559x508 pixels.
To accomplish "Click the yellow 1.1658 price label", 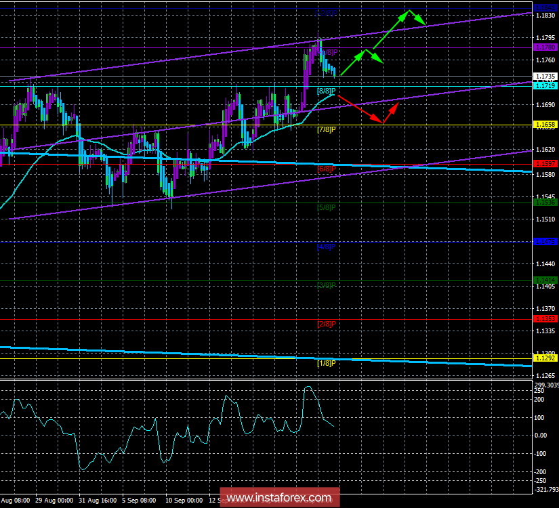I will tap(546, 125).
